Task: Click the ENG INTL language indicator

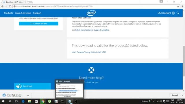Action: pos(172,101)
